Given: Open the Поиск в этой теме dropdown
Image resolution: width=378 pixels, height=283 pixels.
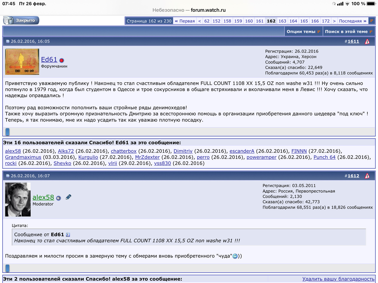Looking at the screenshot, I should pos(348,32).
